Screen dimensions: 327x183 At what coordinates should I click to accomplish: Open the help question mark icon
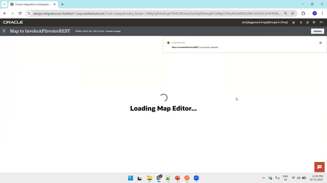pos(314,22)
